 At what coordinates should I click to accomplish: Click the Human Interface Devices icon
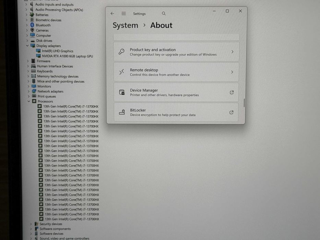(x=33, y=66)
